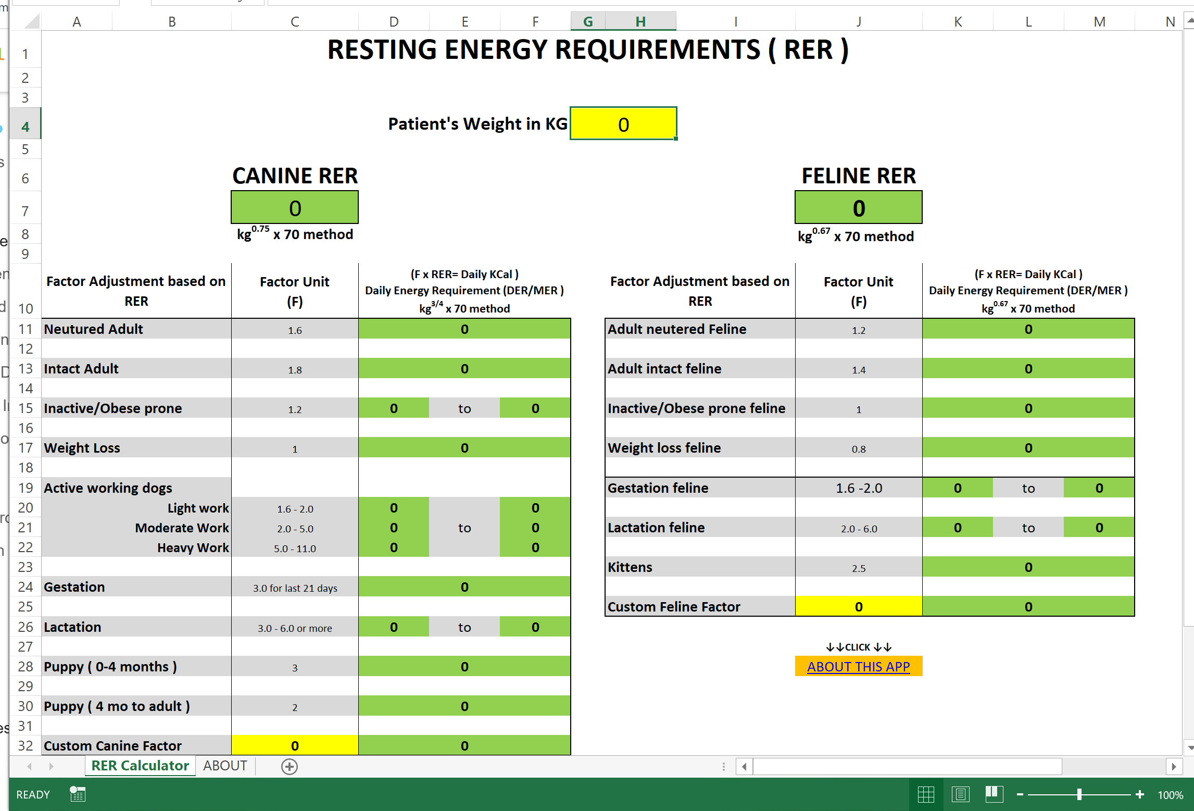Click the 100% zoom level button

coord(1170,795)
